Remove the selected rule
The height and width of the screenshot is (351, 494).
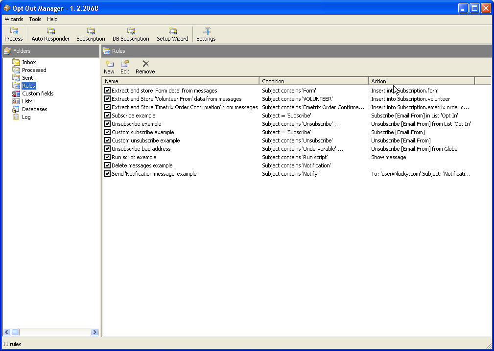(x=145, y=67)
